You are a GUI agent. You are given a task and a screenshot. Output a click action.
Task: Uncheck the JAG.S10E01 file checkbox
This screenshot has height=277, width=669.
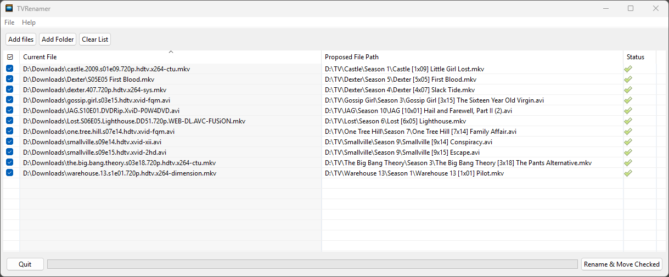(10, 111)
